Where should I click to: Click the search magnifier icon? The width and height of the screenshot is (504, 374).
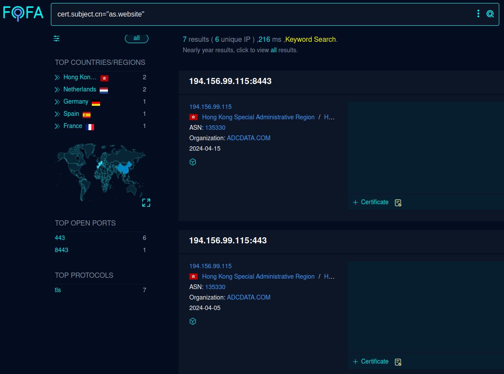(490, 14)
